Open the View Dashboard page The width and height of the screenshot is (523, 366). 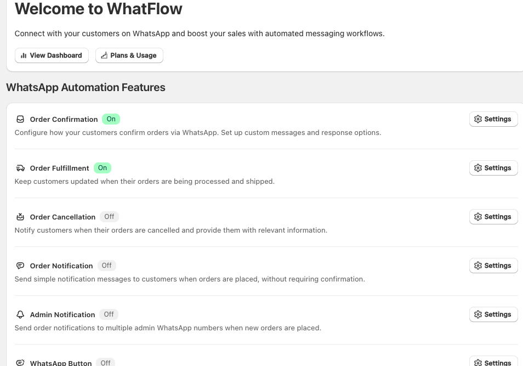pyautogui.click(x=52, y=55)
